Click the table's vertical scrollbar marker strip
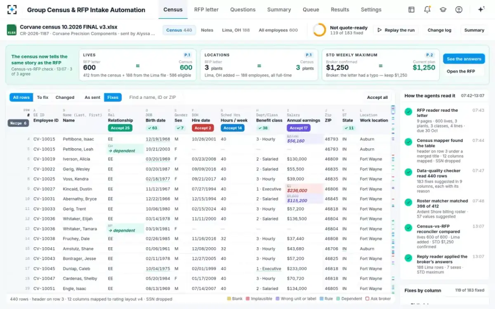This screenshot has width=495, height=309. [x=393, y=199]
